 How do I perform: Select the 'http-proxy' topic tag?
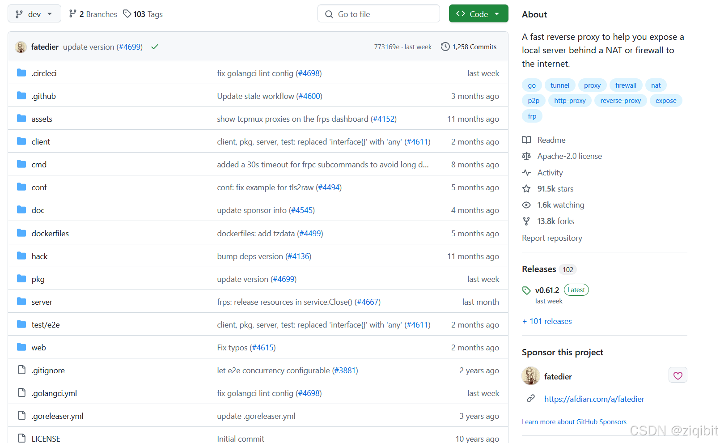click(570, 101)
